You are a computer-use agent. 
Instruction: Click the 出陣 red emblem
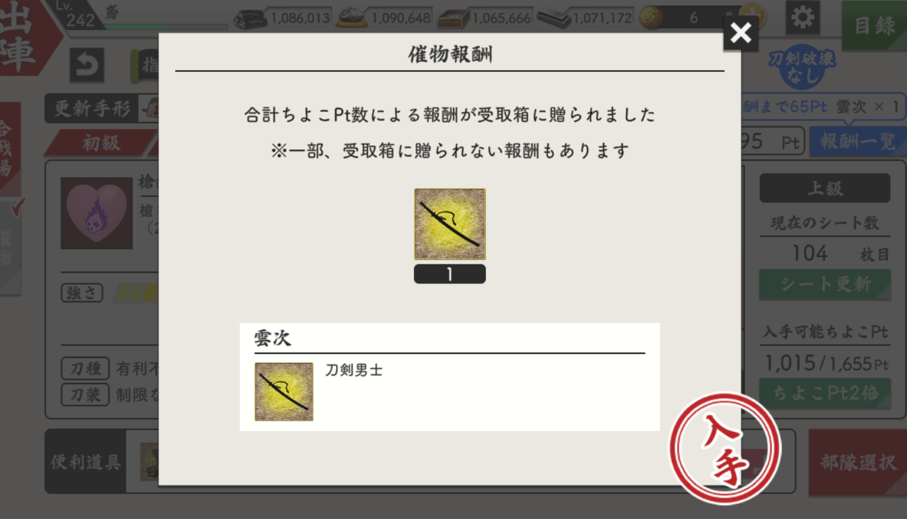(x=25, y=41)
